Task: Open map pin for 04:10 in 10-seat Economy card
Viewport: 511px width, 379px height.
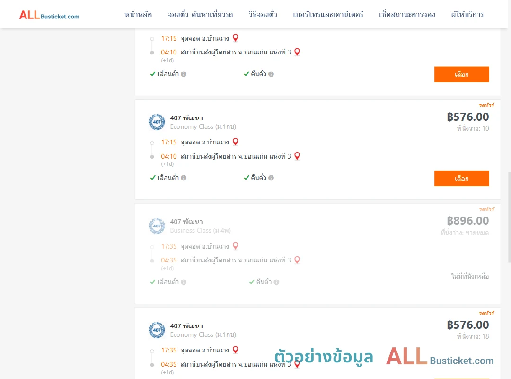Action: tap(297, 156)
